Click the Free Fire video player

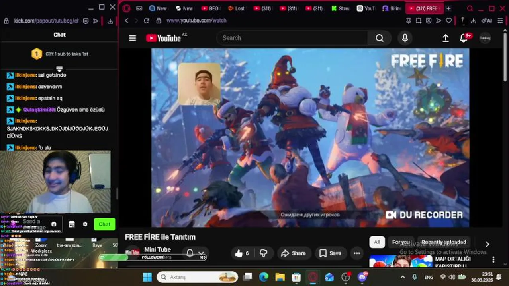tap(310, 138)
